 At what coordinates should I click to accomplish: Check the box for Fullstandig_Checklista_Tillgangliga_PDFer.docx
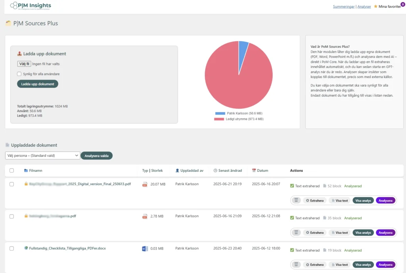tap(11, 248)
